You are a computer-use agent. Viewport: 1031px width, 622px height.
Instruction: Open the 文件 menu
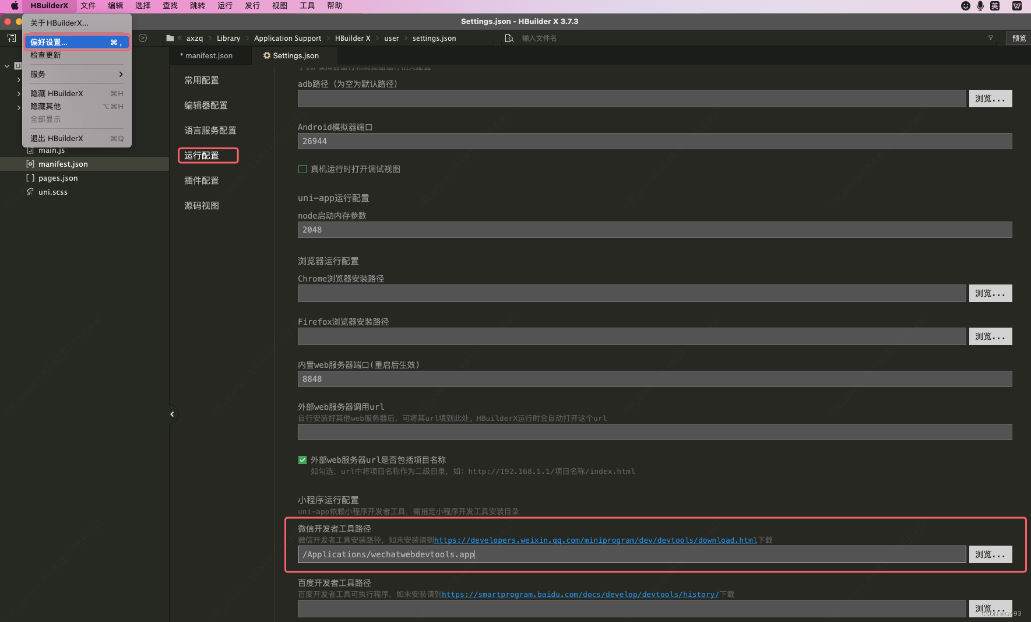pyautogui.click(x=88, y=6)
